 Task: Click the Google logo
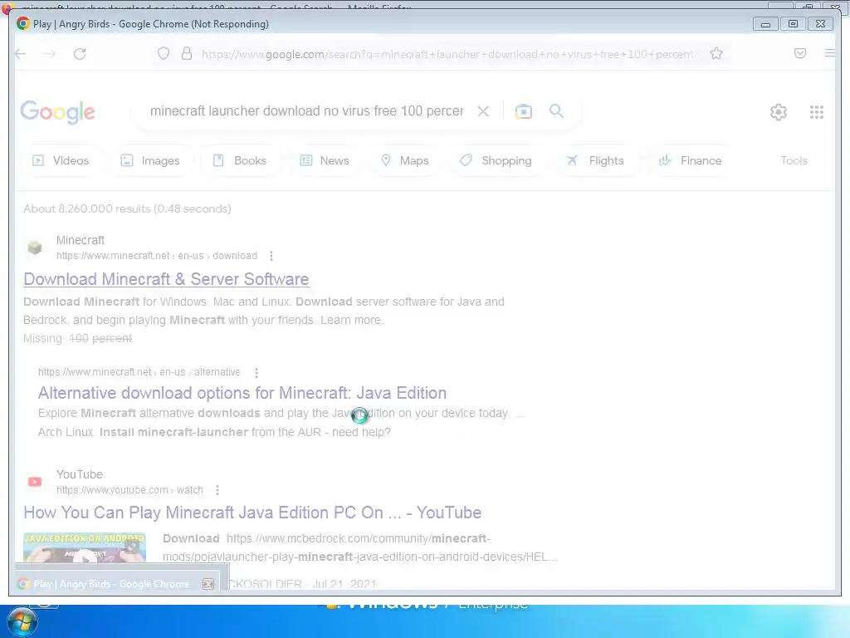tap(57, 112)
